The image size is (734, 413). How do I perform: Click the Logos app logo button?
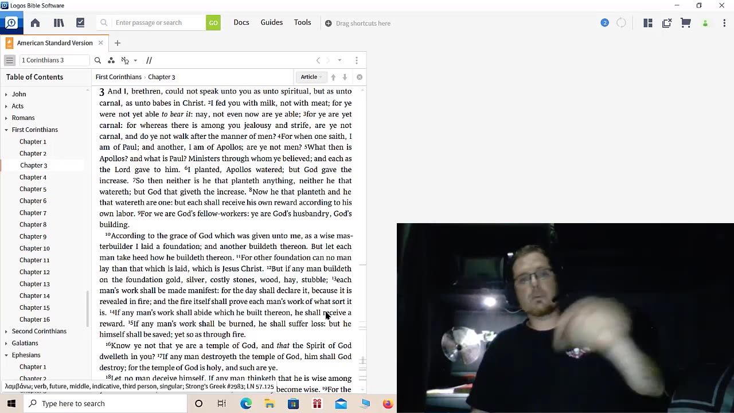(x=11, y=23)
